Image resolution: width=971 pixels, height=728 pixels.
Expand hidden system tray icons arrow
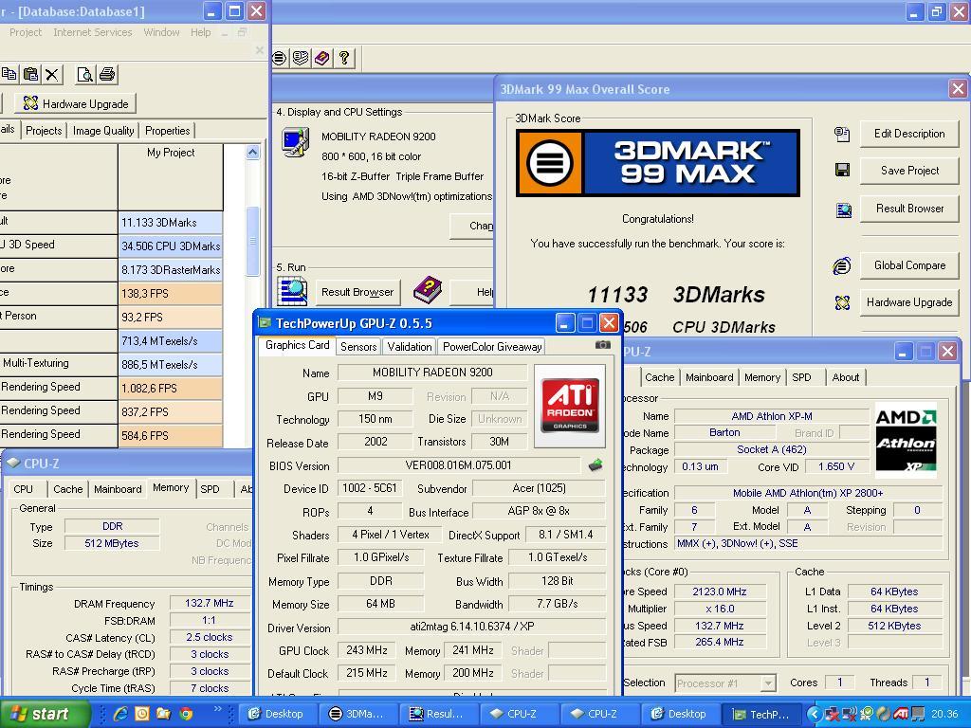click(x=815, y=714)
